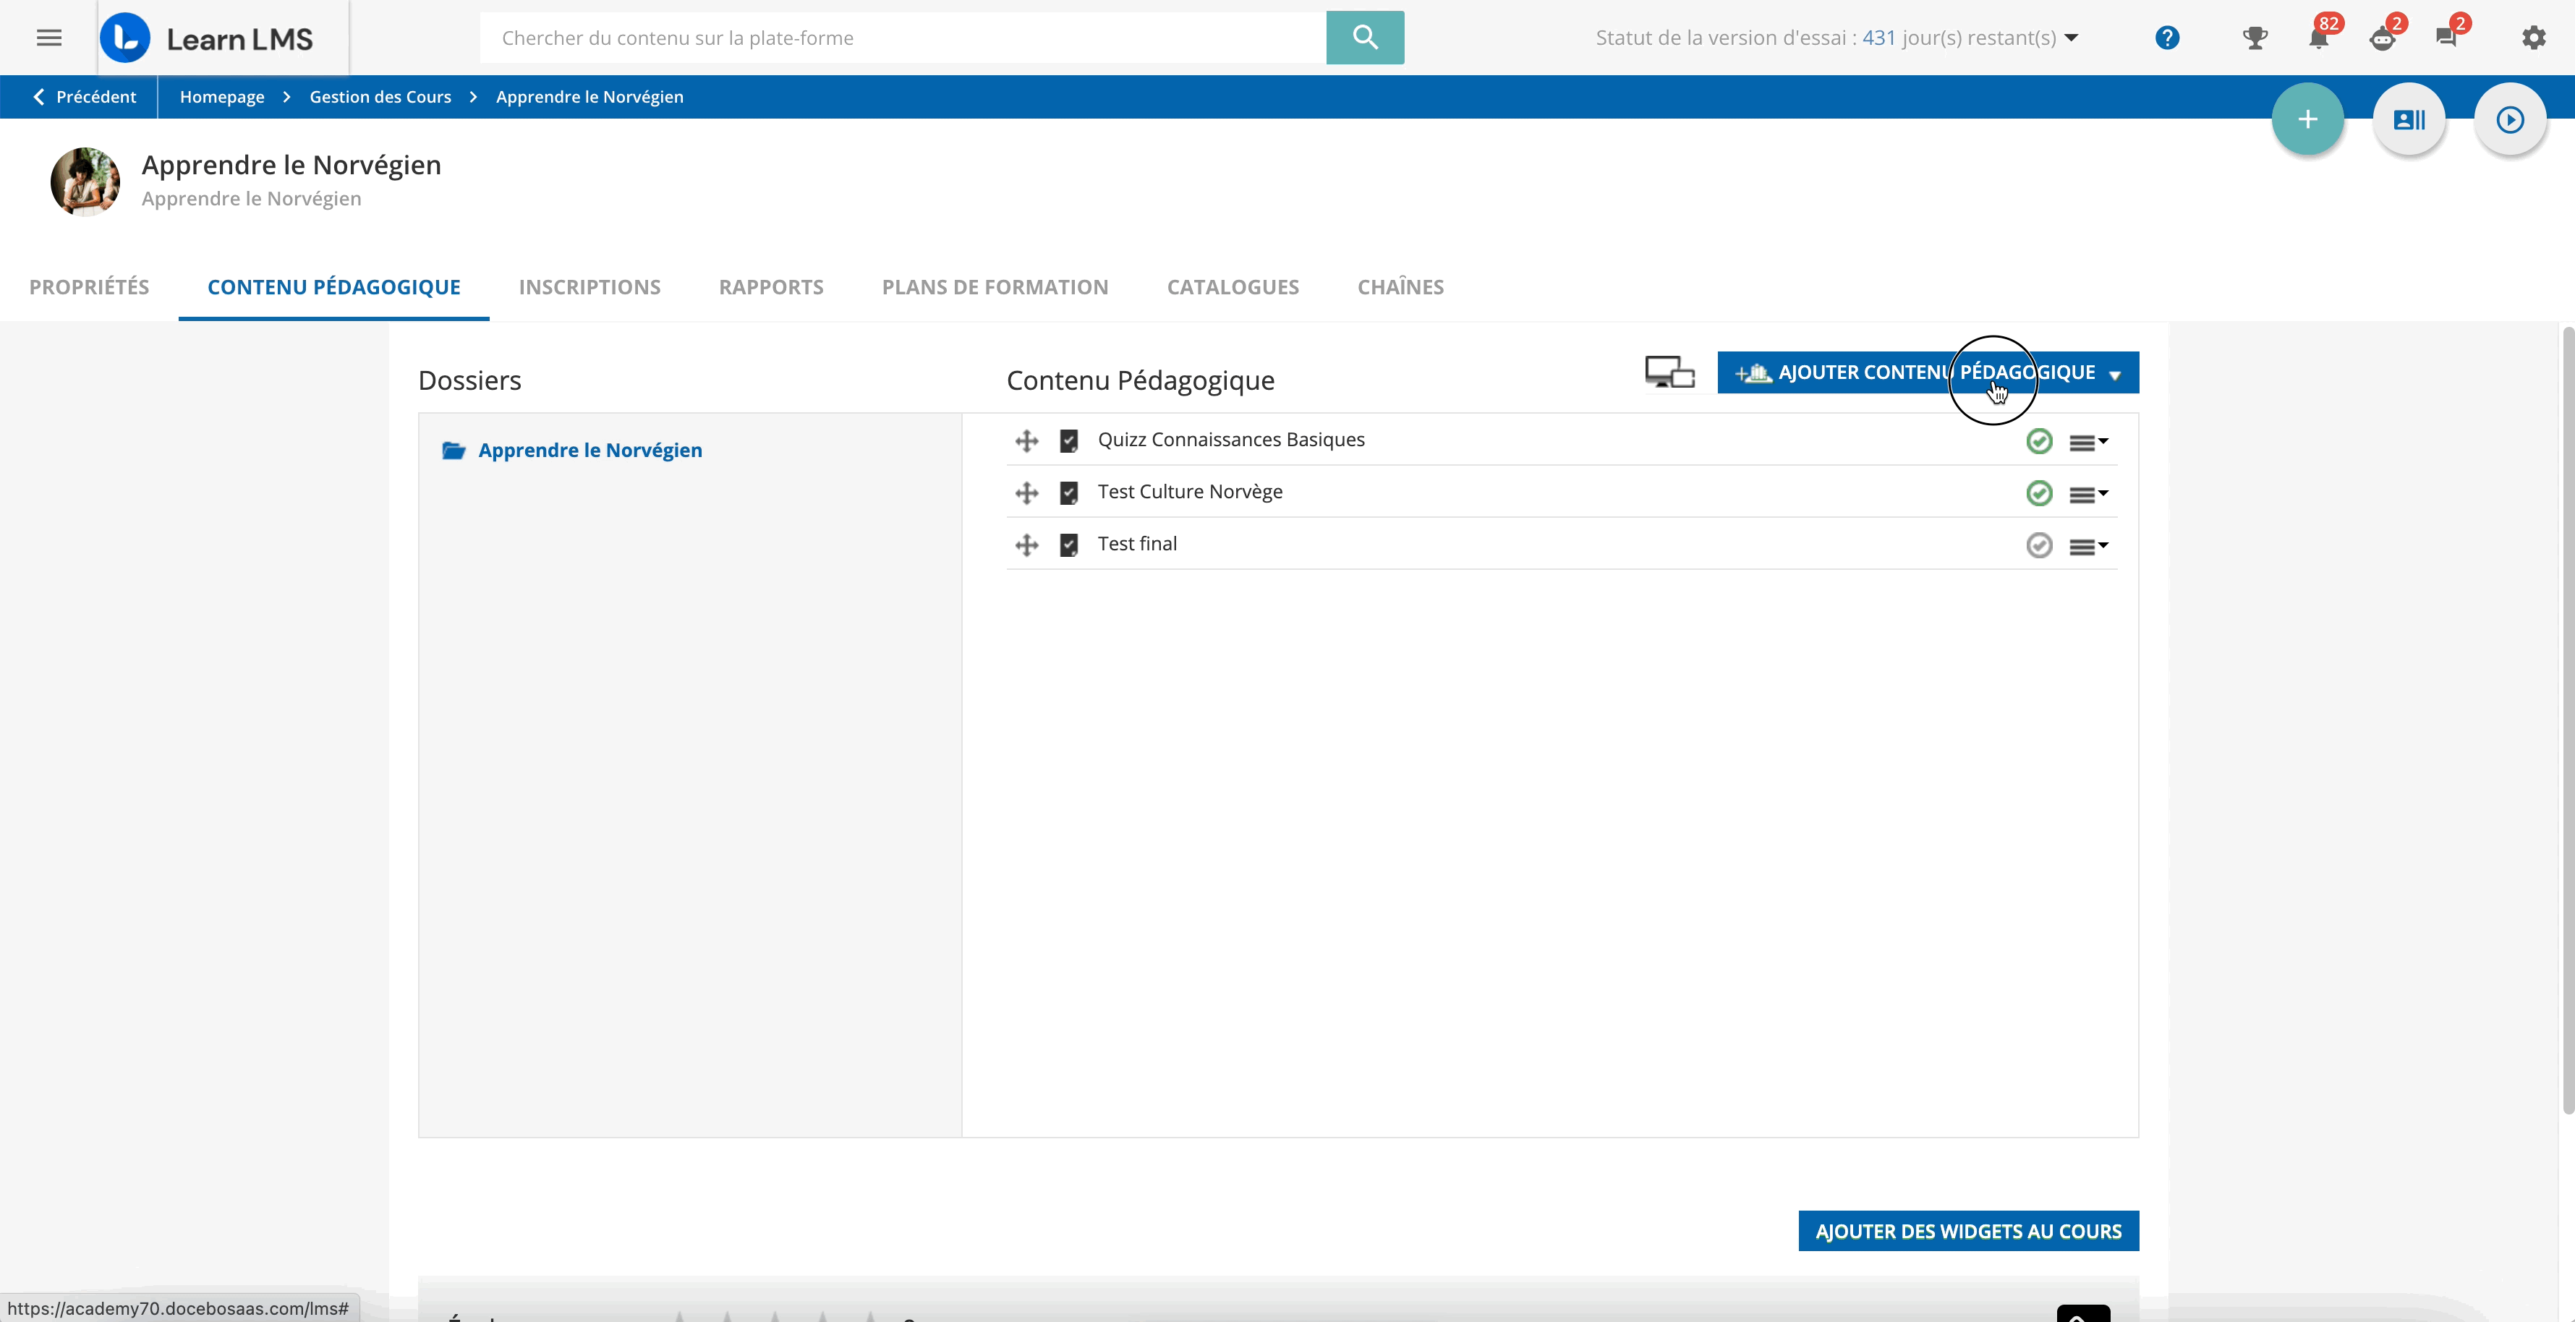Open the notifications bell with 82 badge
This screenshot has height=1322, width=2575.
(x=2319, y=38)
